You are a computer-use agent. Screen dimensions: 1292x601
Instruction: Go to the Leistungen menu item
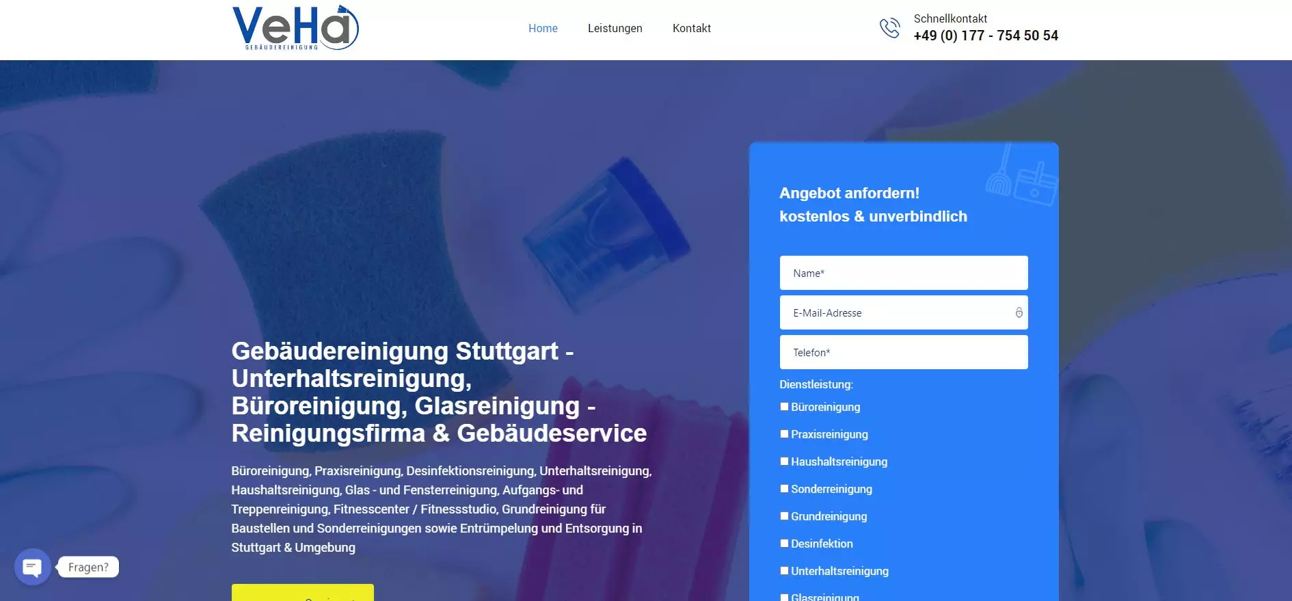coord(615,28)
